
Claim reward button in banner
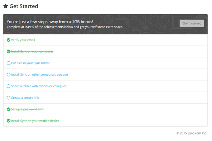192,23
